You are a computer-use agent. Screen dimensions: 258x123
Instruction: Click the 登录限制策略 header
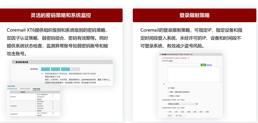click(x=195, y=15)
